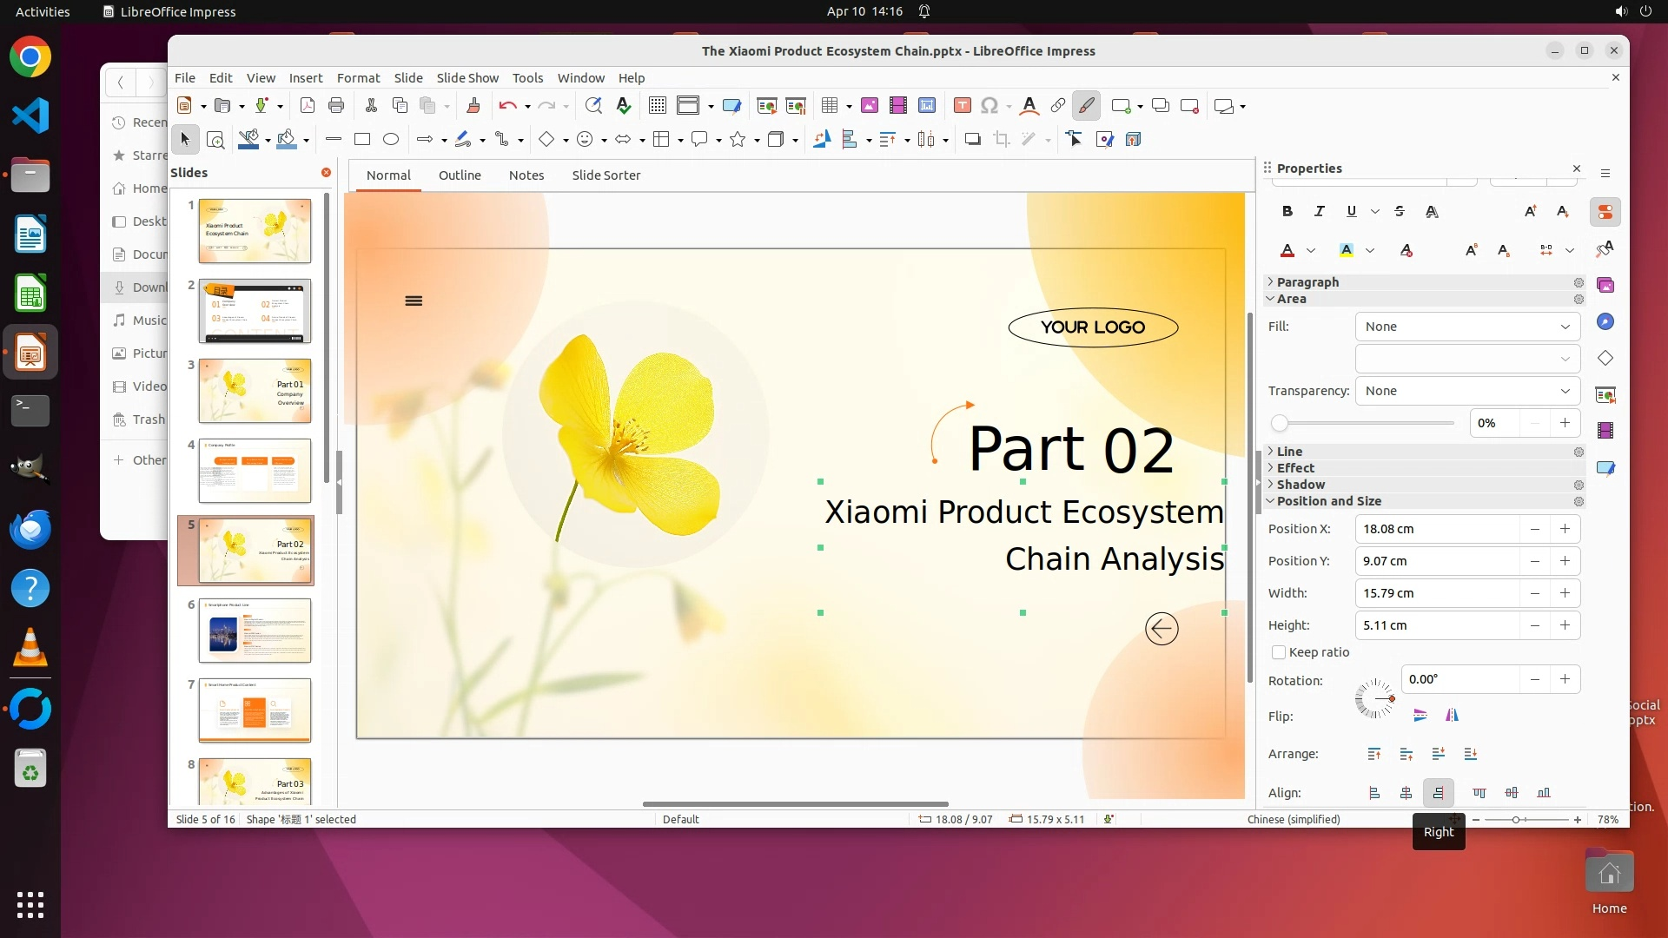The image size is (1668, 938).
Task: Switch to the Slide Sorter tab
Action: pyautogui.click(x=606, y=175)
